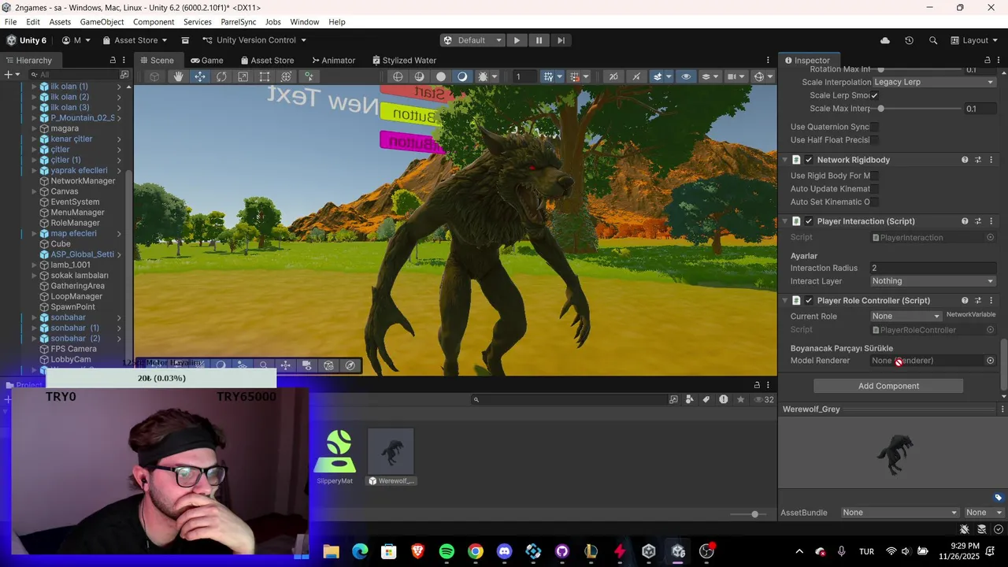Open the Interact Layer dropdown
The image size is (1008, 567).
tap(933, 281)
